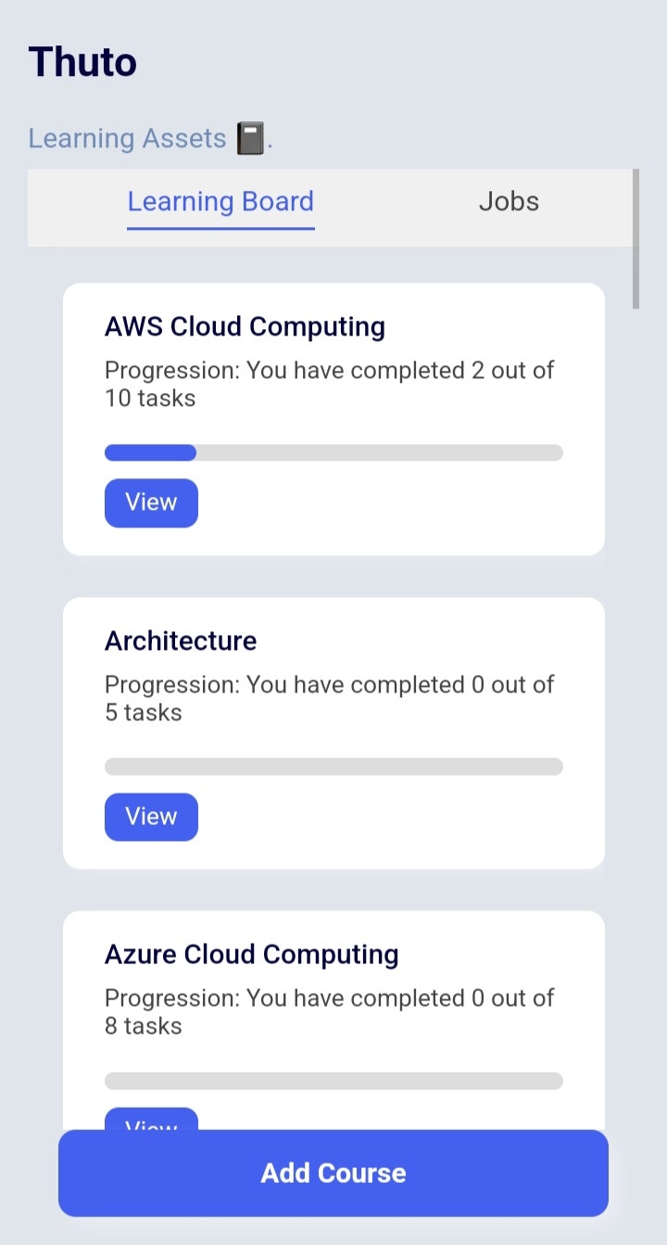667x1245 pixels.
Task: Click the blue filled part of AWS progress bar
Action: pyautogui.click(x=150, y=452)
